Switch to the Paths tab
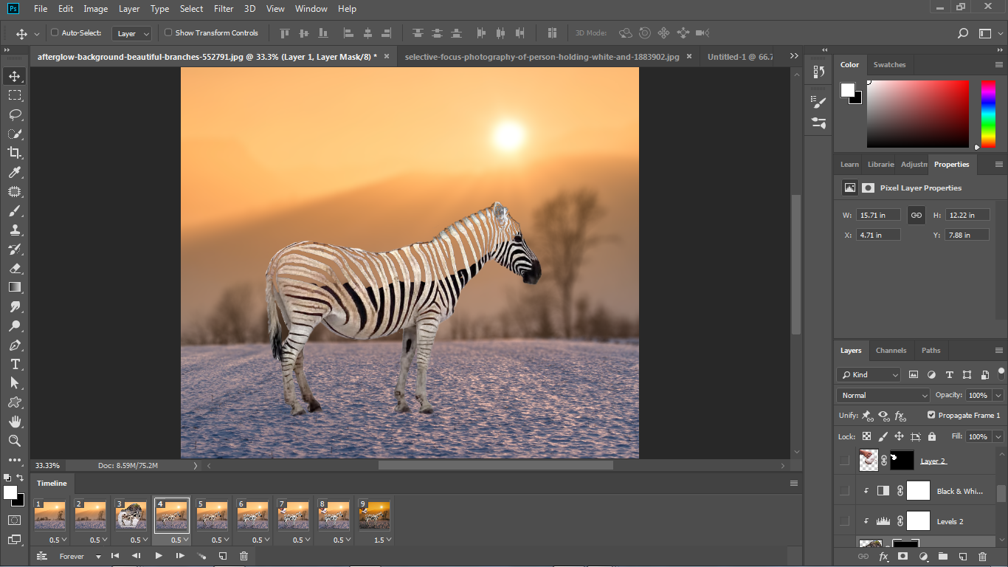Image resolution: width=1008 pixels, height=567 pixels. click(x=931, y=351)
